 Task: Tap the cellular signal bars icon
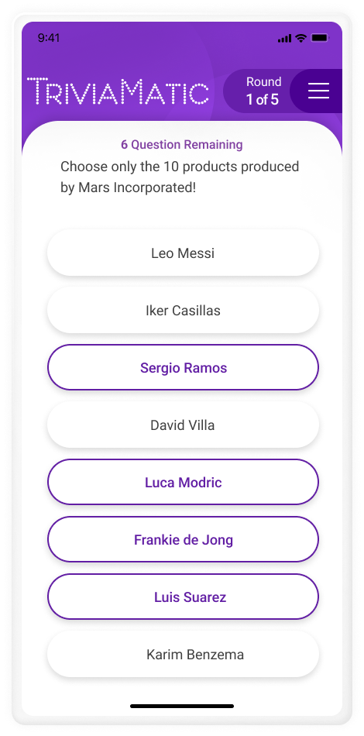(x=285, y=39)
